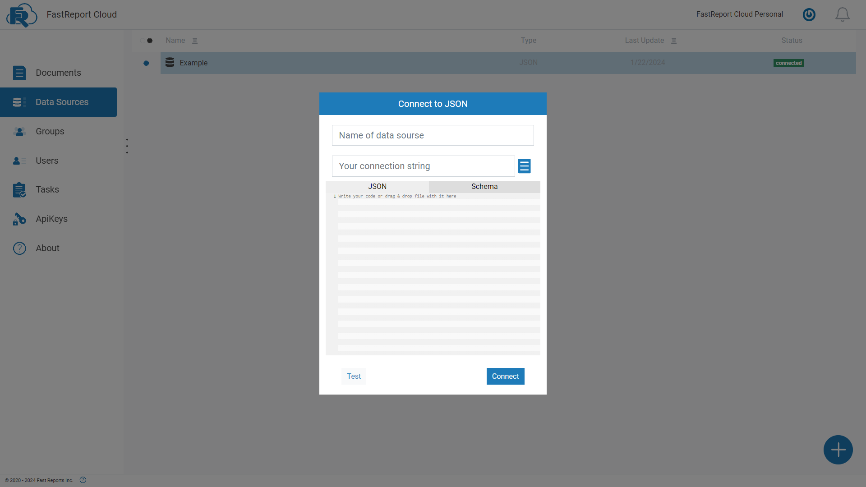The height and width of the screenshot is (487, 866).
Task: Open the About help icon
Action: tap(19, 248)
